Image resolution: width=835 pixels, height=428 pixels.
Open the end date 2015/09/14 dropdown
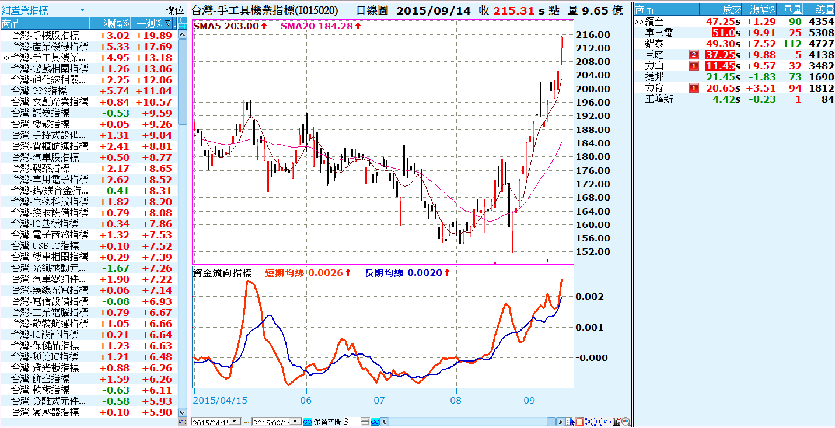pyautogui.click(x=296, y=422)
